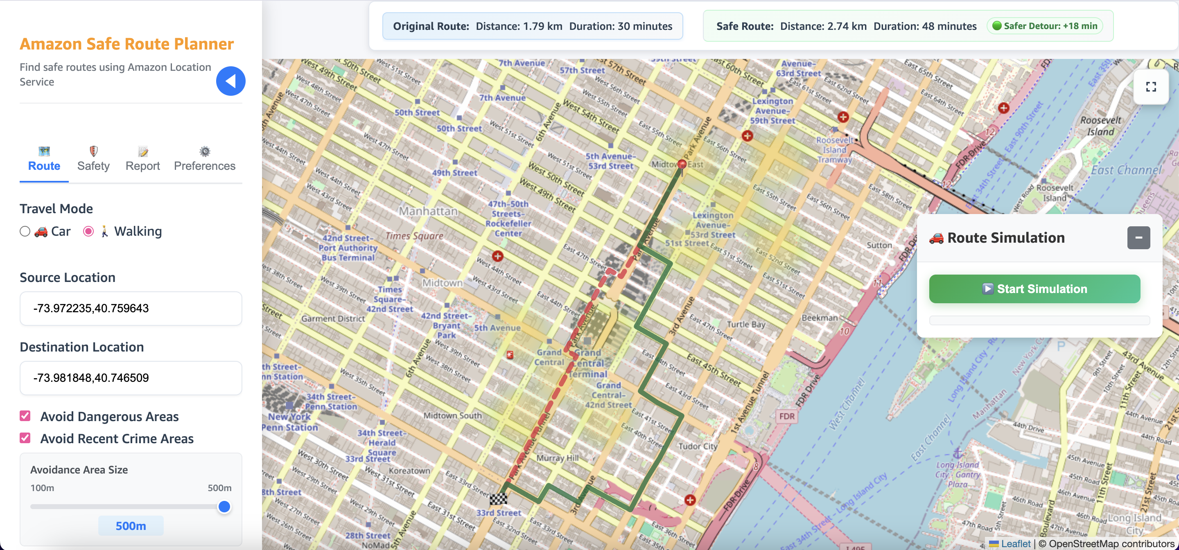1179x550 pixels.
Task: Click the hospital marker near Lexington Avenue–59th Street
Action: tap(747, 135)
